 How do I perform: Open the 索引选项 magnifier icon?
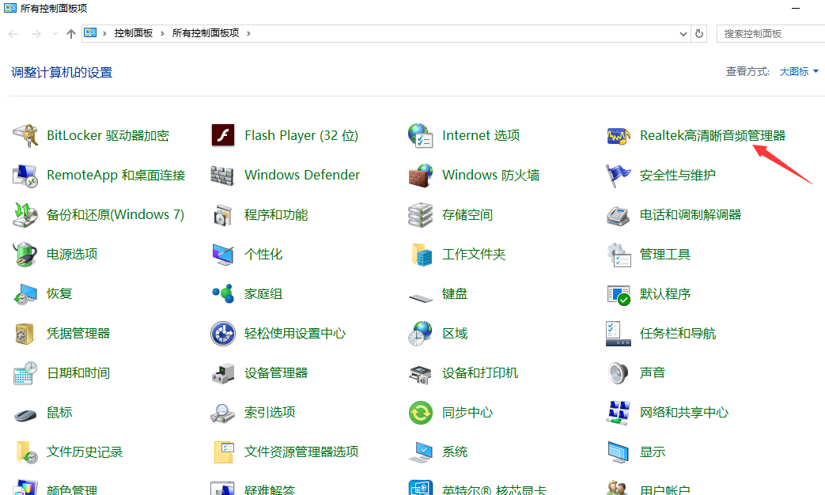pyautogui.click(x=222, y=413)
